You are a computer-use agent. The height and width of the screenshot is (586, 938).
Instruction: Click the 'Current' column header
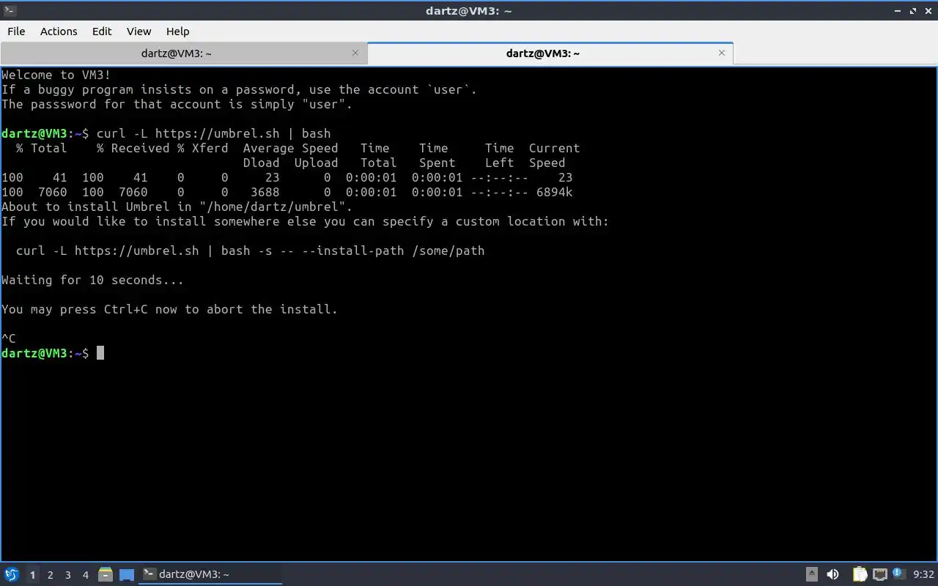click(555, 148)
